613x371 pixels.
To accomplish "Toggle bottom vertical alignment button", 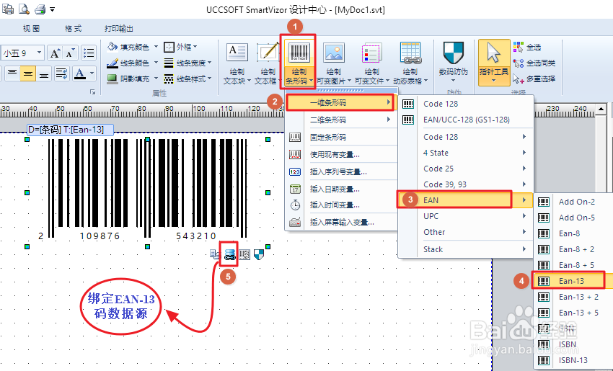I will point(44,73).
